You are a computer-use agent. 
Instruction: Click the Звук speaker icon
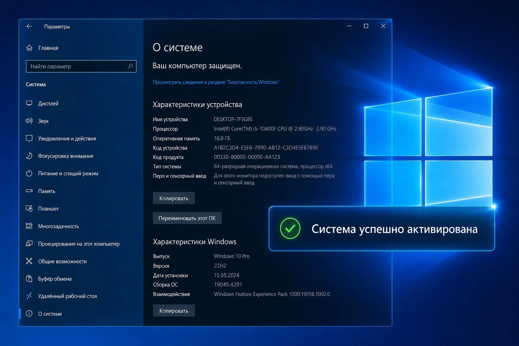(29, 121)
